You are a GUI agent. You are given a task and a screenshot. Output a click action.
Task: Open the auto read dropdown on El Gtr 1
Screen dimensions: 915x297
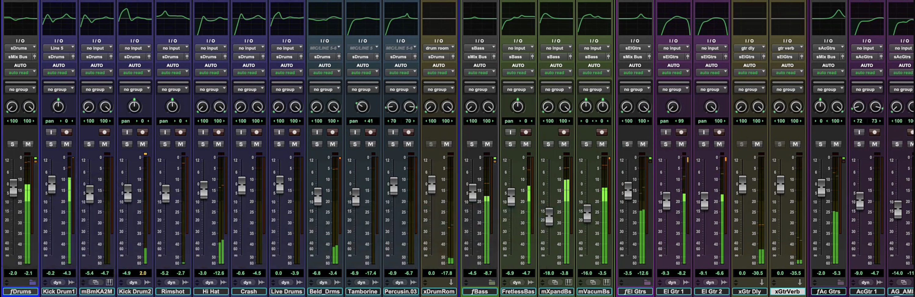(x=674, y=72)
